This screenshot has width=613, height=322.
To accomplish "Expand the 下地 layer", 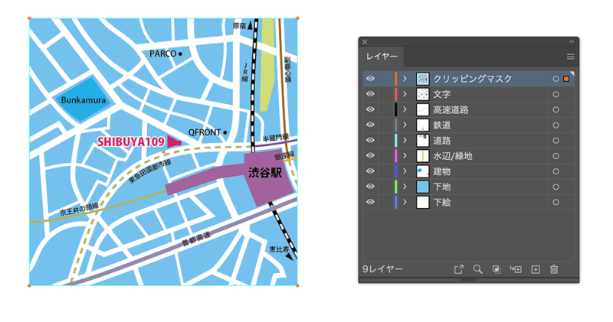I will [405, 187].
